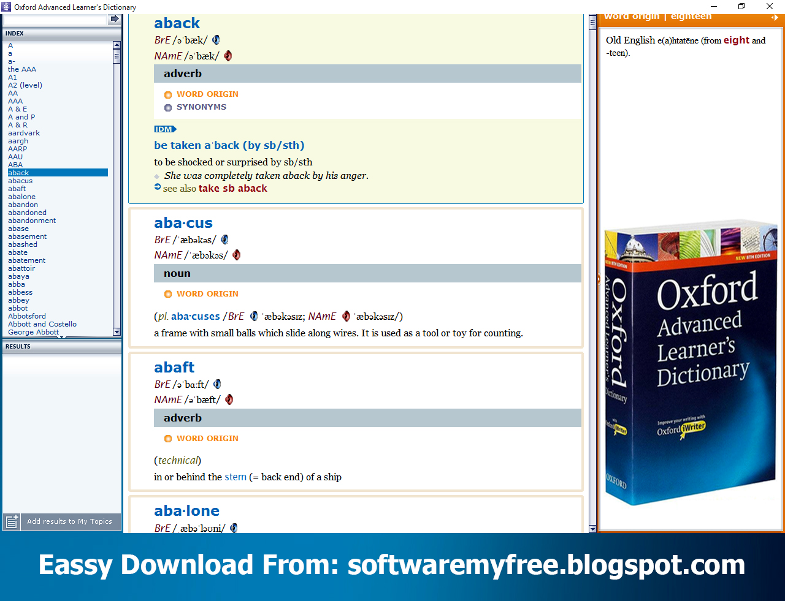This screenshot has width=785, height=601.
Task: Expand the IDM idioms section
Action: 164,129
